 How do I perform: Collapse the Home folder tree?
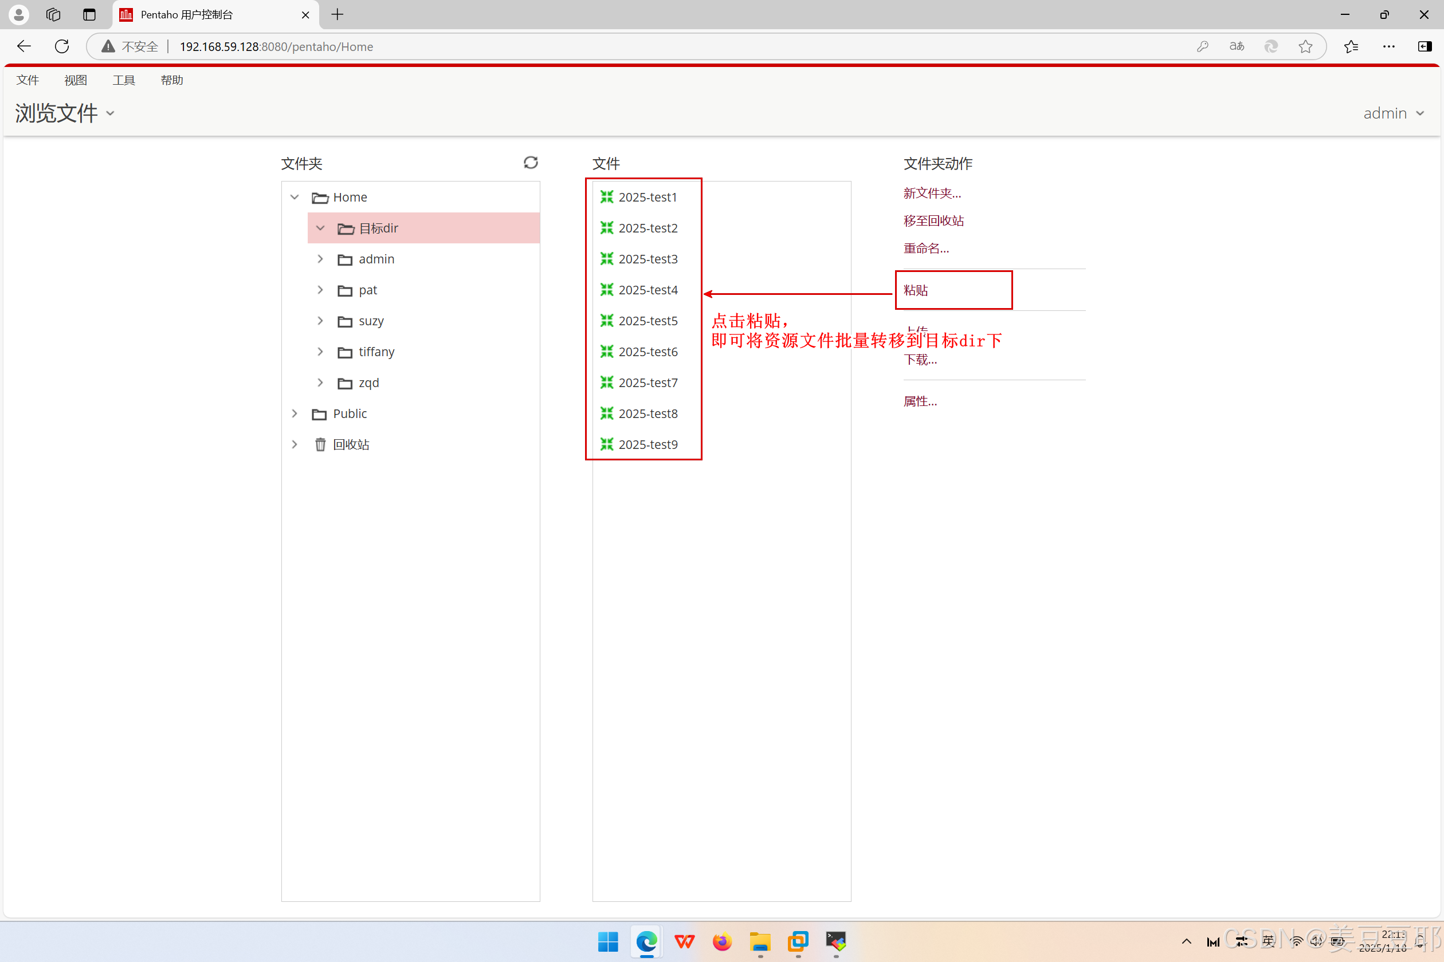295,197
